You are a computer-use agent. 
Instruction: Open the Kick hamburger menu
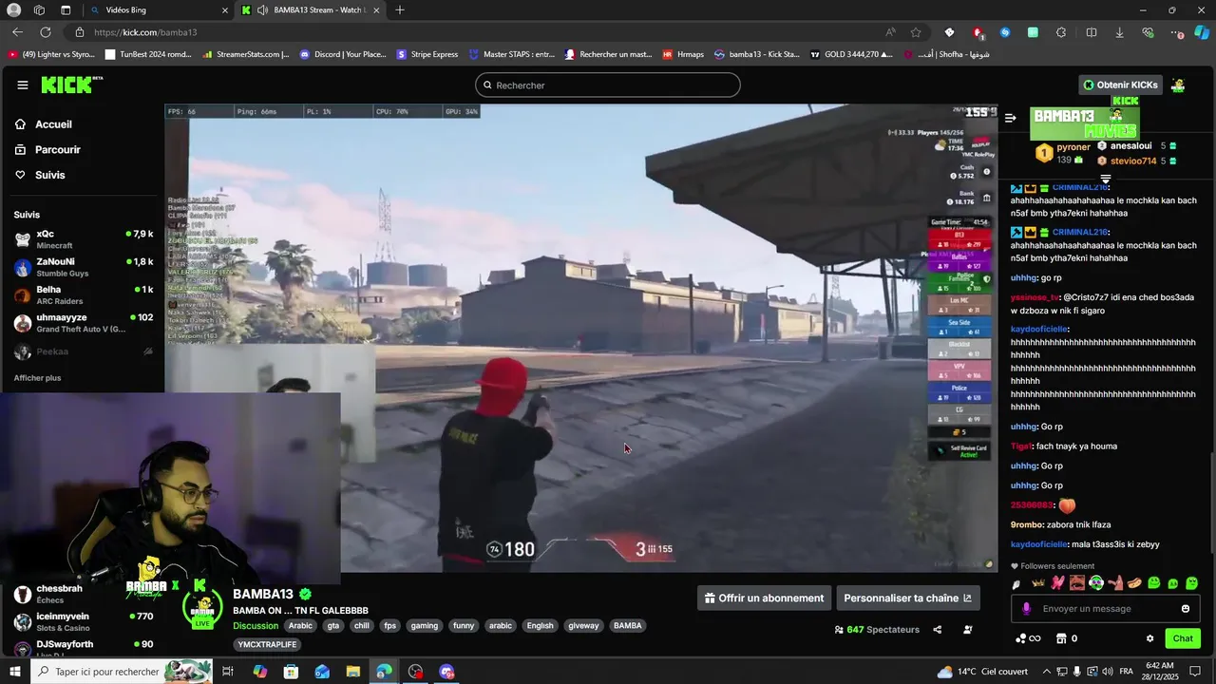pos(22,85)
